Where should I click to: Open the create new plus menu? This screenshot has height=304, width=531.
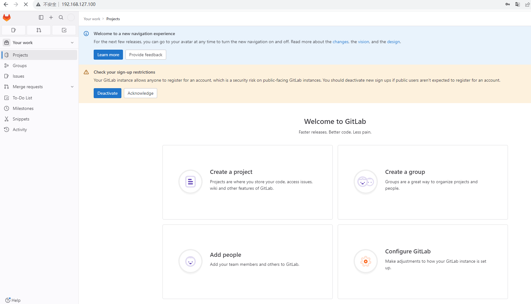click(51, 17)
